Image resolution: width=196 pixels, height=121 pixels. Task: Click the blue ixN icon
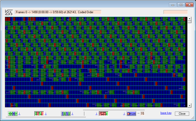131,114
